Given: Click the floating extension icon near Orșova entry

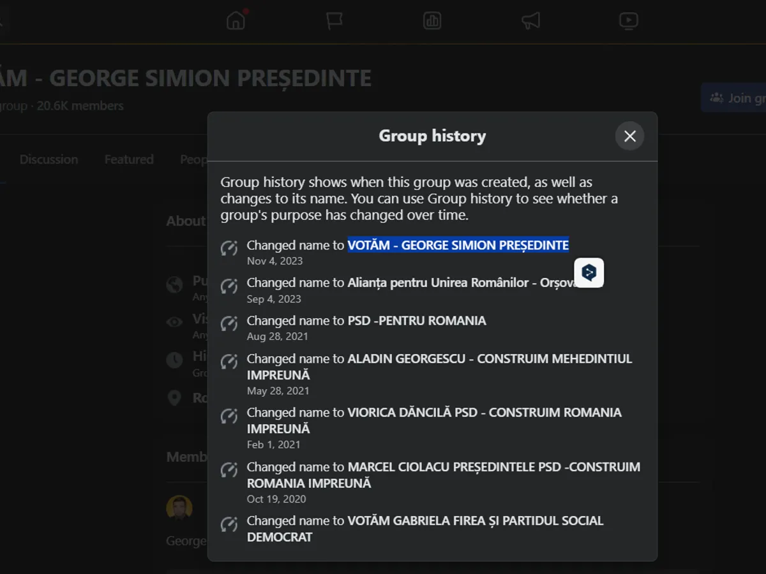Looking at the screenshot, I should pyautogui.click(x=589, y=273).
